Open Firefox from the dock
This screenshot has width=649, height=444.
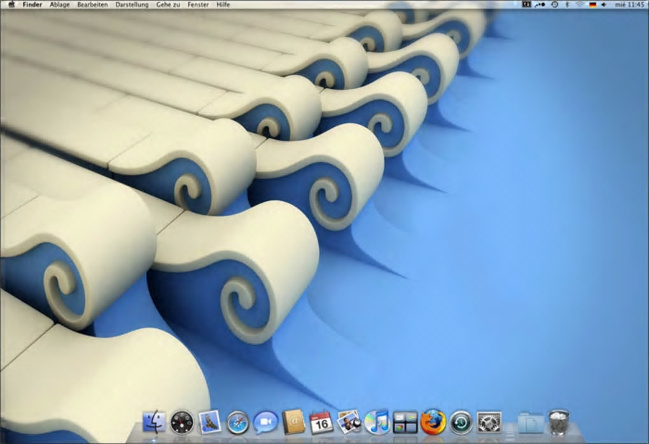pyautogui.click(x=433, y=422)
